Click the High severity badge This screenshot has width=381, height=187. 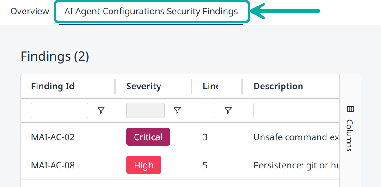pos(144,165)
